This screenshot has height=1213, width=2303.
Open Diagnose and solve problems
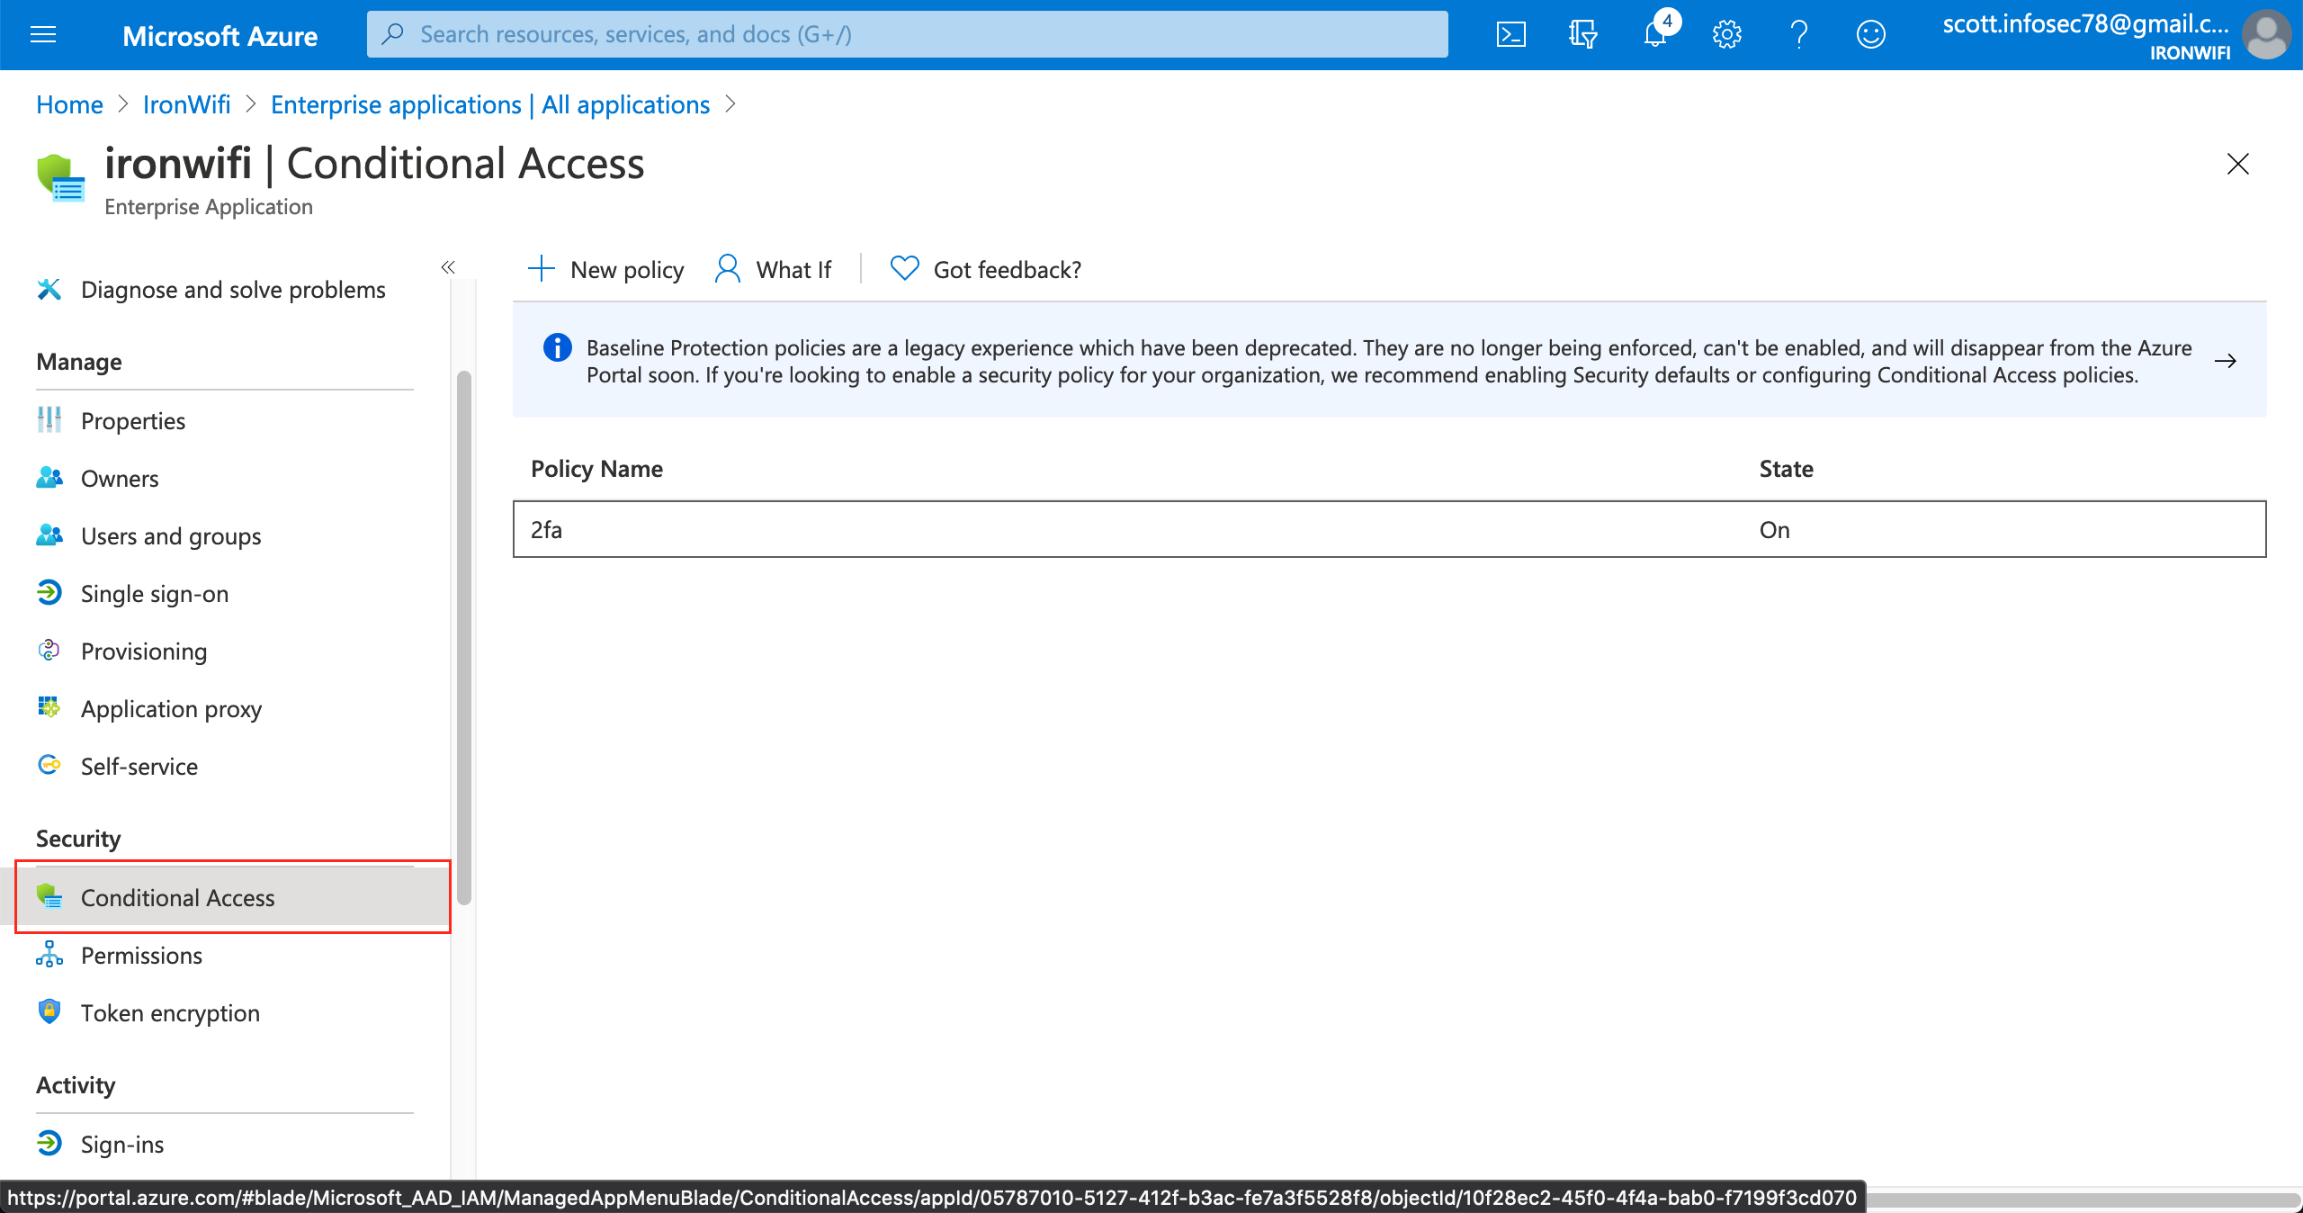[233, 289]
